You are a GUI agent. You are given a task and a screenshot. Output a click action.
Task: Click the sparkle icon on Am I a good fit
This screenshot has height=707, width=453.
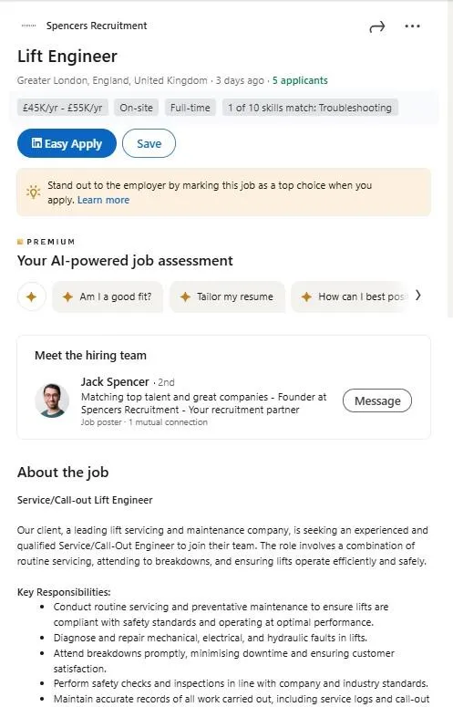(x=67, y=296)
